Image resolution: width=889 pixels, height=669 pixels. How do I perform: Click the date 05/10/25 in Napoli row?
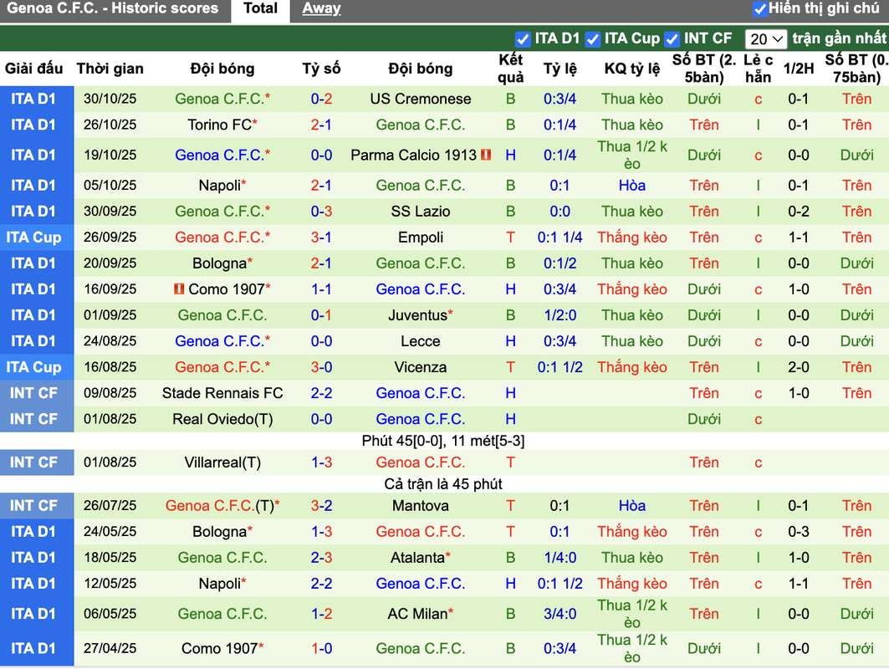110,186
